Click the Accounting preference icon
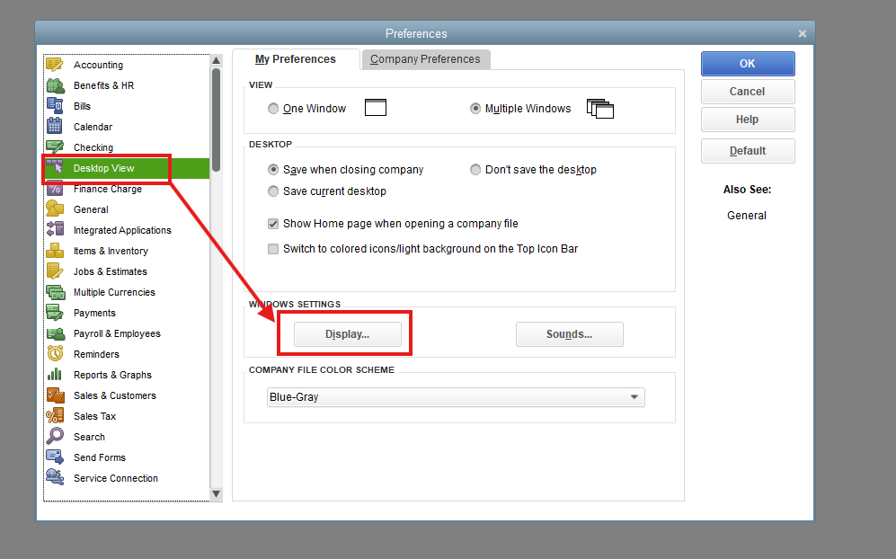Image resolution: width=896 pixels, height=559 pixels. coord(55,65)
